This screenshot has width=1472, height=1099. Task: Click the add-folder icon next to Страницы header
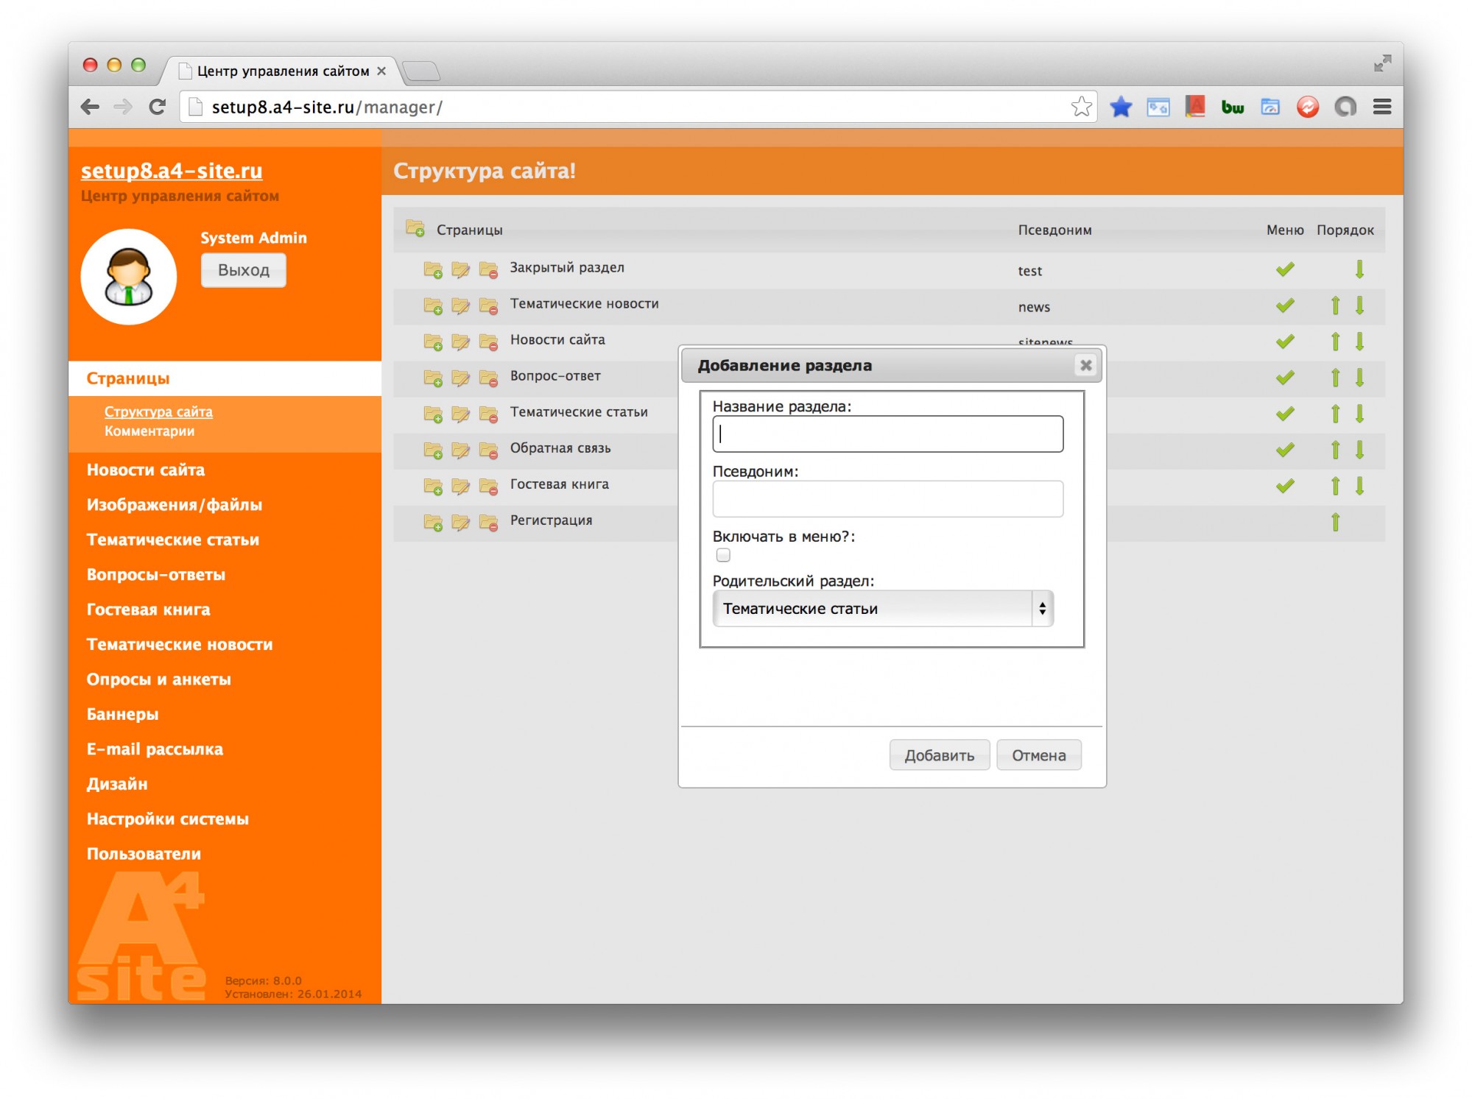(415, 229)
